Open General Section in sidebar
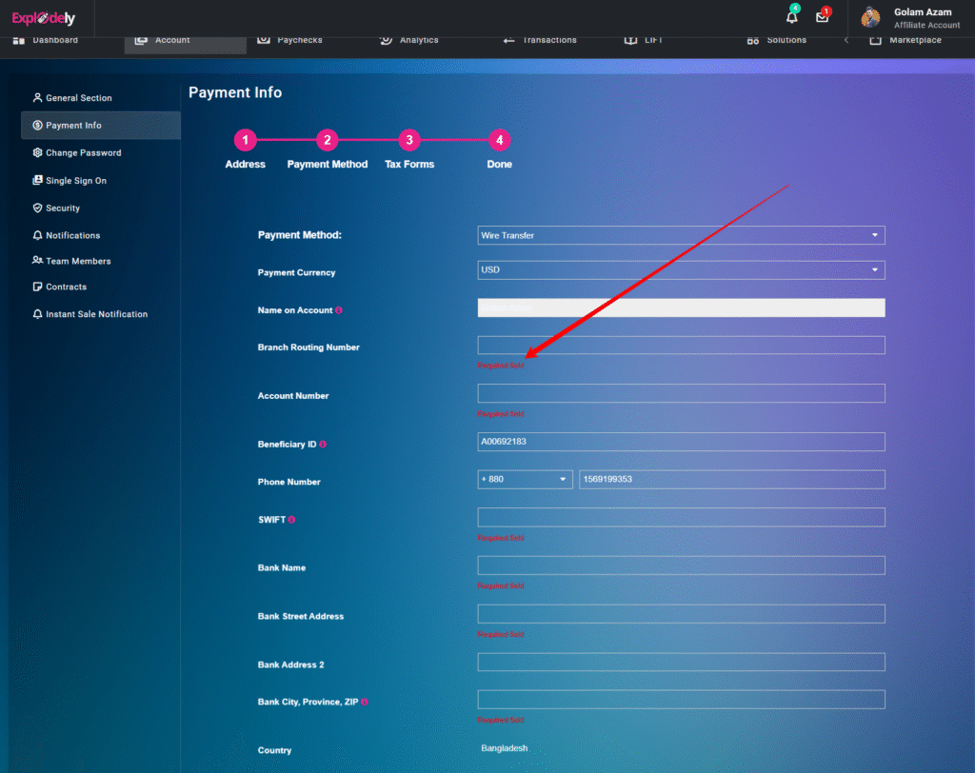Screen dimensions: 975x773 [x=78, y=98]
